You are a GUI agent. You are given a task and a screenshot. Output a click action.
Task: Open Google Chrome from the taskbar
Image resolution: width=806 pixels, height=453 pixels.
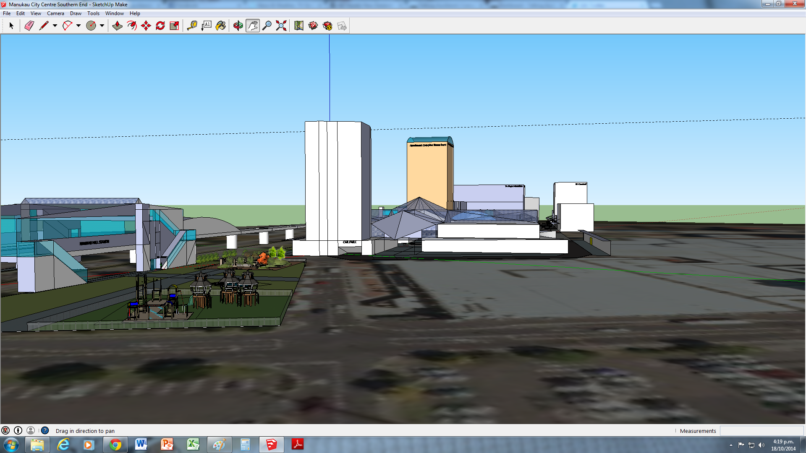tap(115, 445)
